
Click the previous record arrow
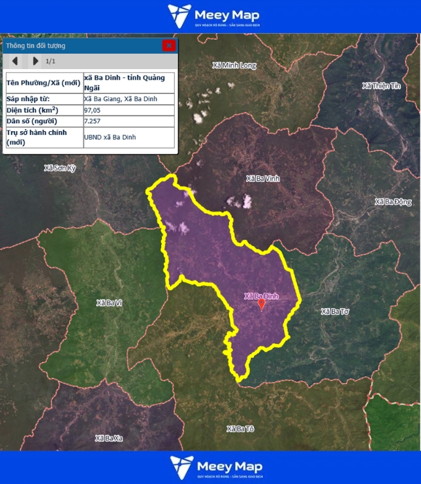tap(15, 61)
